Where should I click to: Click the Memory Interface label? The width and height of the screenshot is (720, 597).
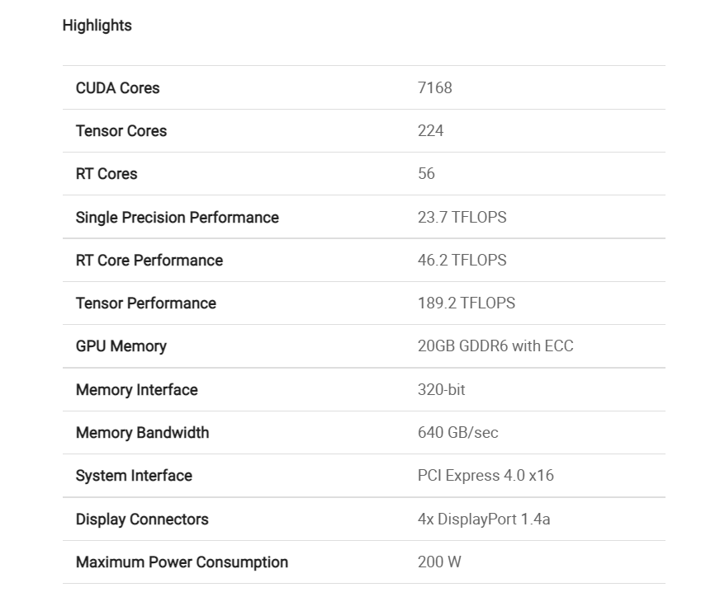pos(136,389)
